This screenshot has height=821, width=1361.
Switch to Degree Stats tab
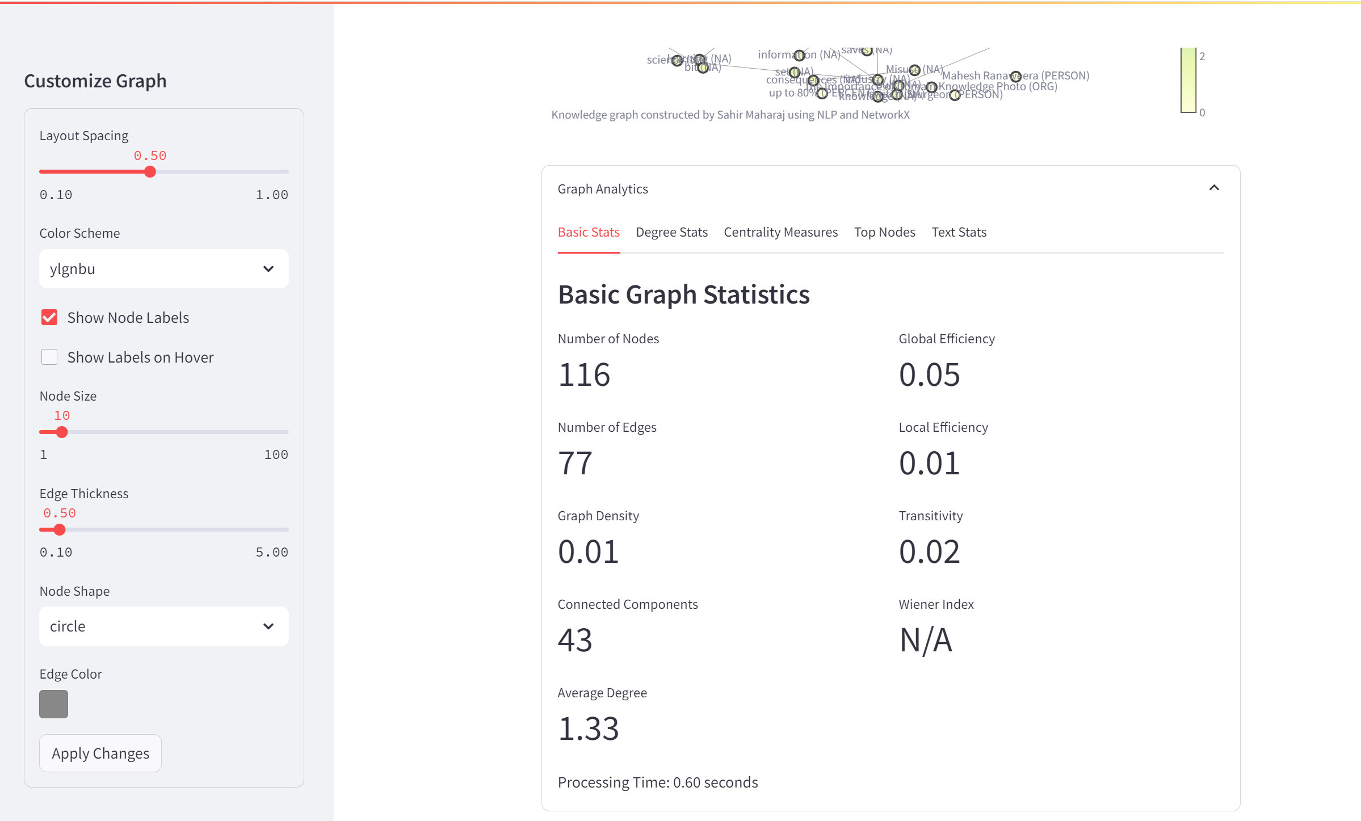point(672,231)
